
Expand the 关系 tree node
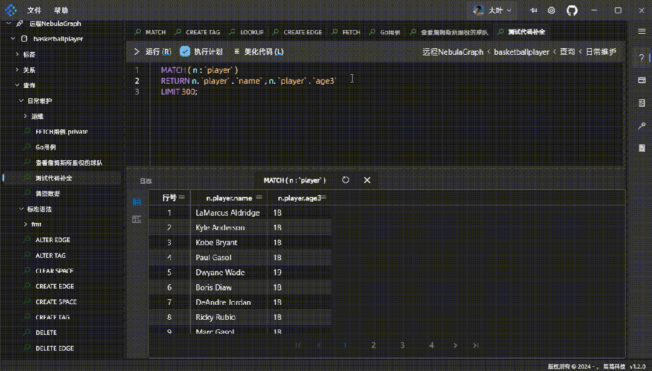point(29,70)
